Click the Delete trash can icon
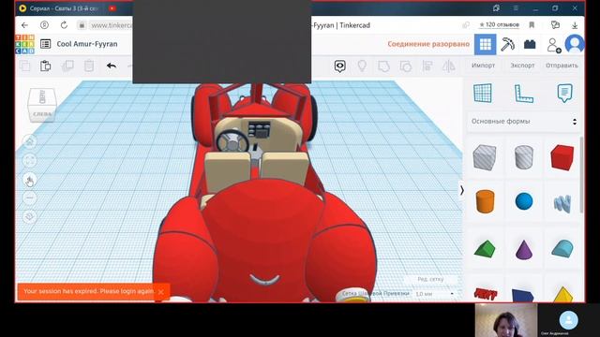This screenshot has width=600, height=337. coord(89,66)
